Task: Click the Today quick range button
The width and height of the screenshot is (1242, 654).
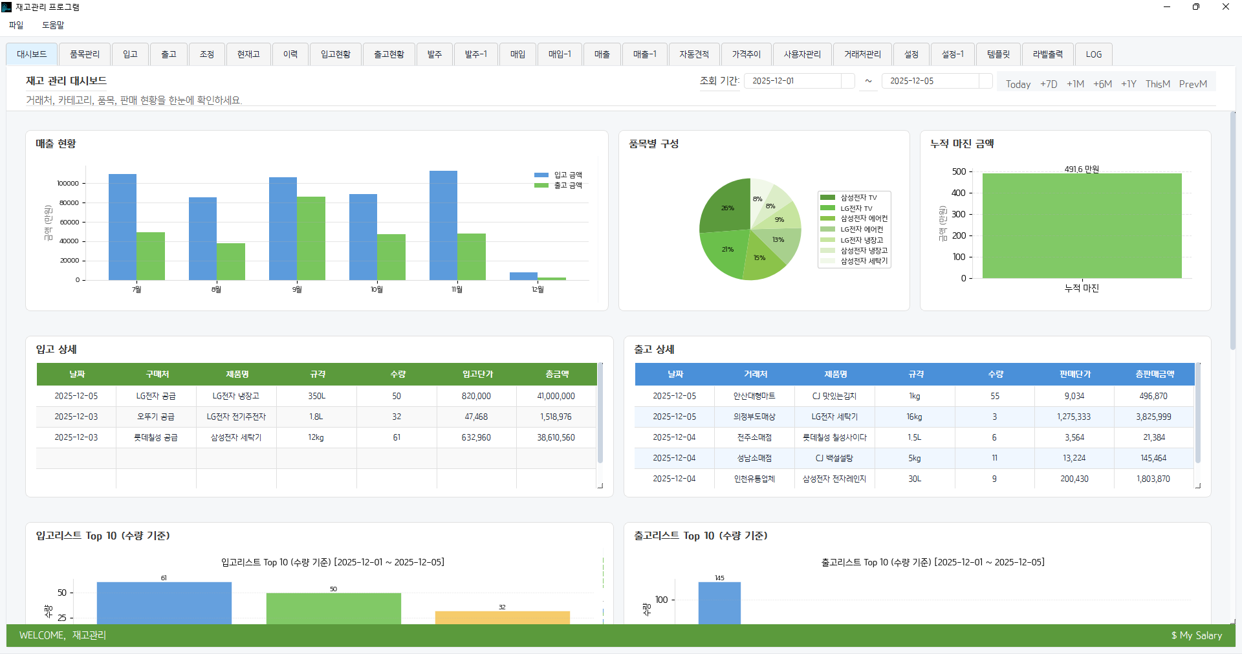Action: [1018, 84]
